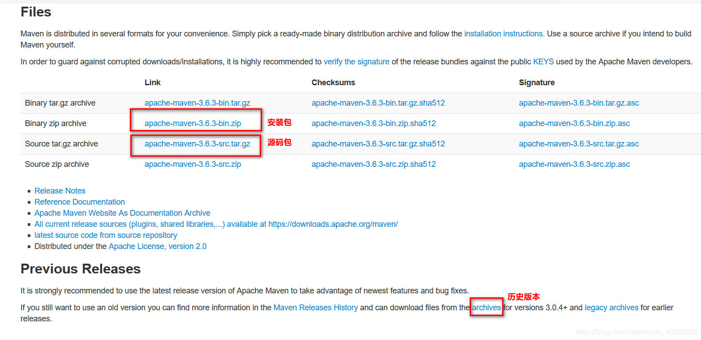This screenshot has height=340, width=701.
Task: Open Apache Maven Website As Documentation Archive
Action: coord(122,213)
